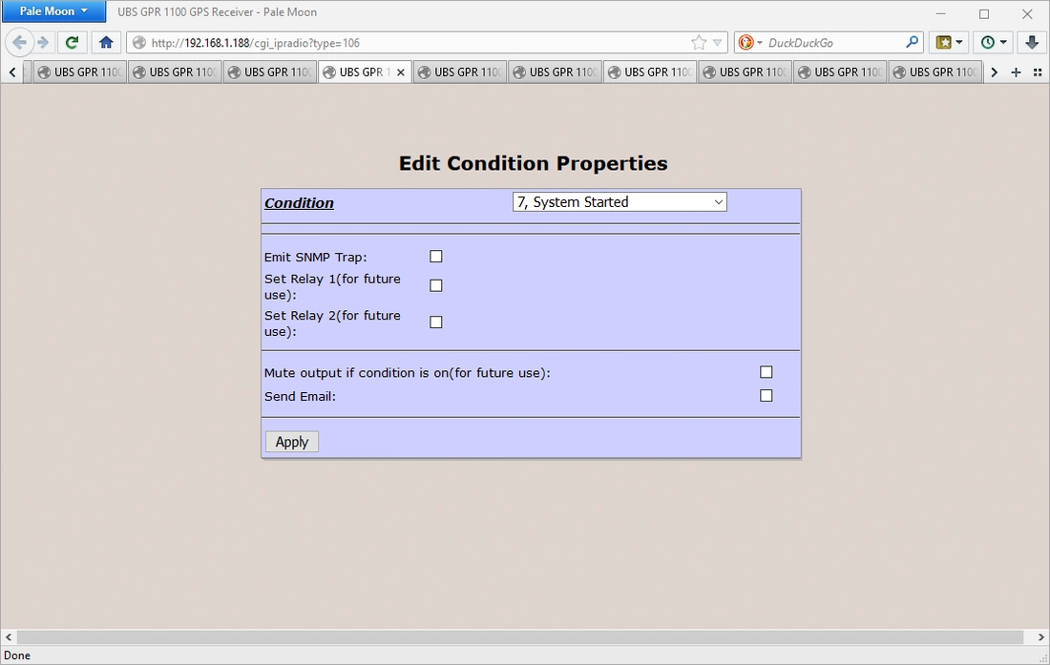1050x665 pixels.
Task: Close the active UBS GPR tab
Action: coord(401,73)
